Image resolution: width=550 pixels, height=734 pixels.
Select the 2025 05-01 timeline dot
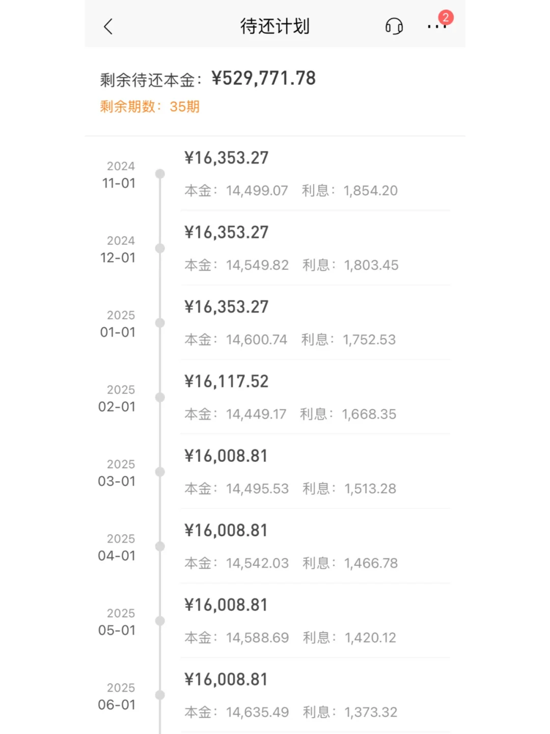point(160,620)
